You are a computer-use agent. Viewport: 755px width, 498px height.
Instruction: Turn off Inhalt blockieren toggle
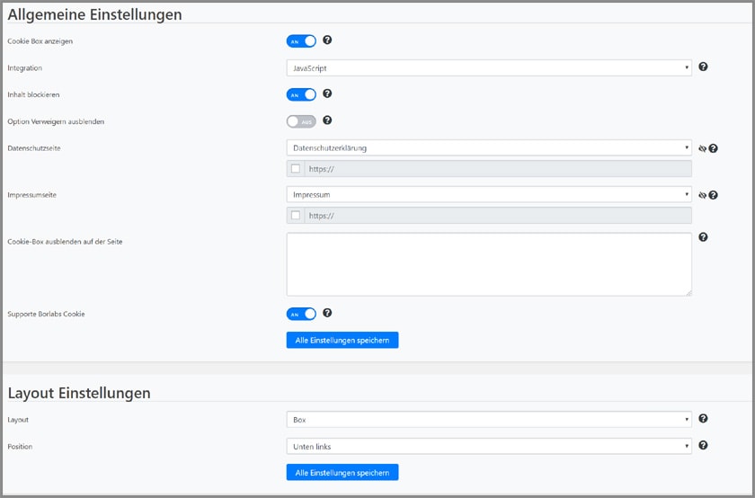click(301, 94)
